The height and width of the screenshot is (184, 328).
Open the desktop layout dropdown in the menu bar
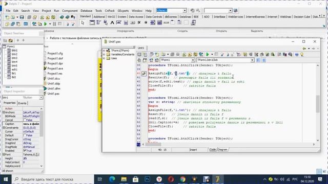coord(185,10)
